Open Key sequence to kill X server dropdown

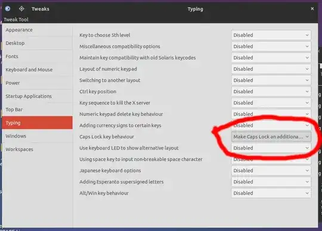click(x=271, y=102)
